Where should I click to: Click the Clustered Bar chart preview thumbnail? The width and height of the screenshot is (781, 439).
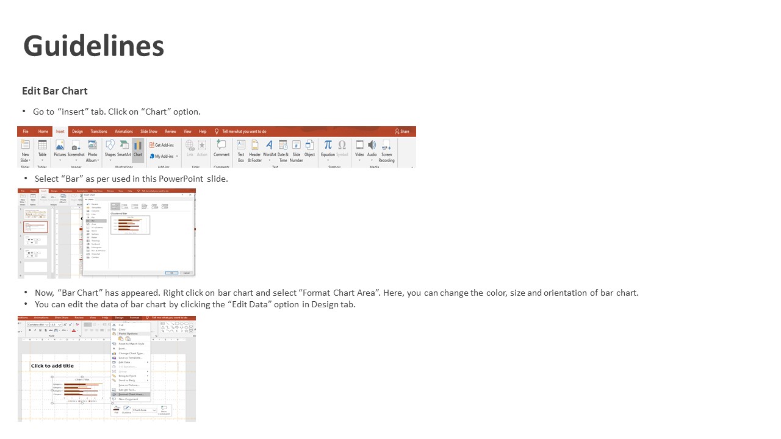tap(131, 224)
